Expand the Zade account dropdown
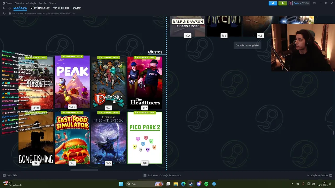 300,3
